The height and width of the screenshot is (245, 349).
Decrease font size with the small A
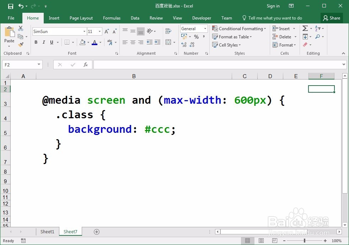click(115, 31)
